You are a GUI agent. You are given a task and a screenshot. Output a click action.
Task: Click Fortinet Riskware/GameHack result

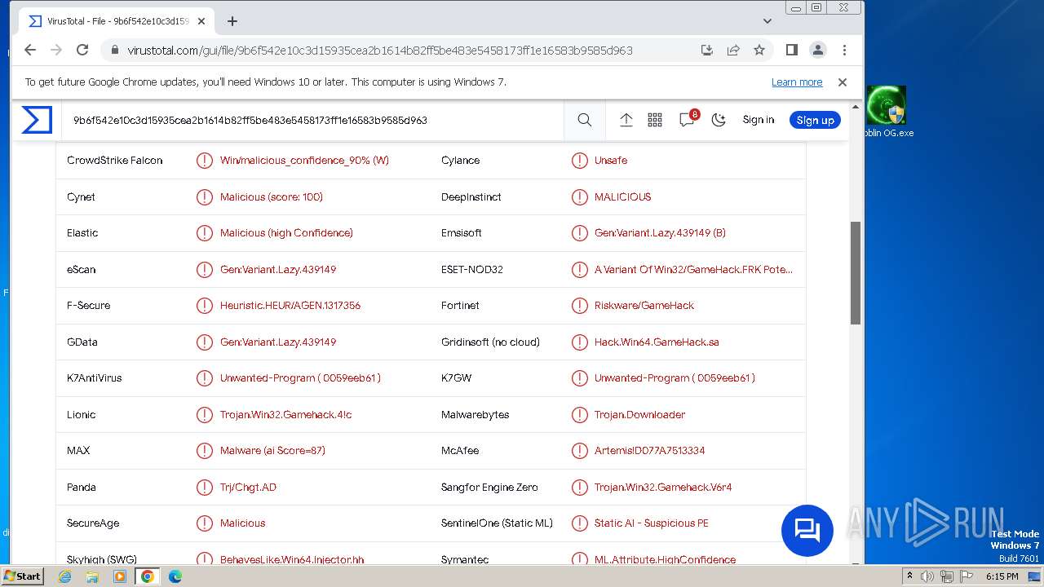(x=644, y=306)
